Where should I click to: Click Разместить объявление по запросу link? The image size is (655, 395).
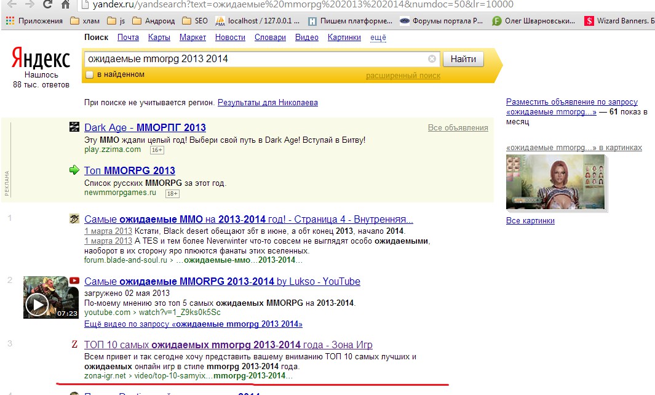(x=572, y=106)
